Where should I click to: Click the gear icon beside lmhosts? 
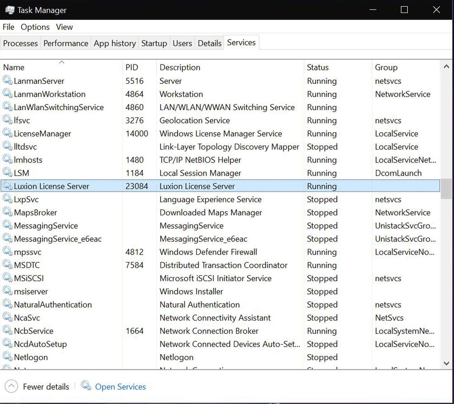(8, 159)
